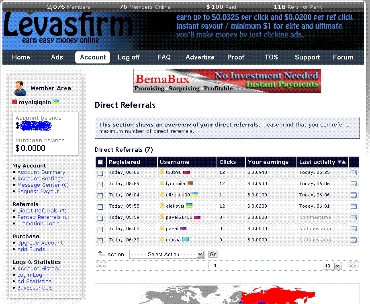Click the flag next to royalgigolo username
370x304 pixels.
click(x=56, y=102)
